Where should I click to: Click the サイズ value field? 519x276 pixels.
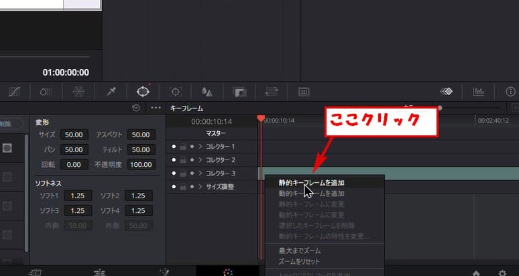point(73,135)
